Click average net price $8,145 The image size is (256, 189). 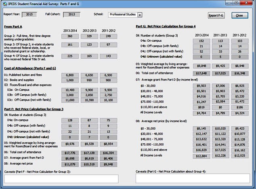click(x=201, y=129)
